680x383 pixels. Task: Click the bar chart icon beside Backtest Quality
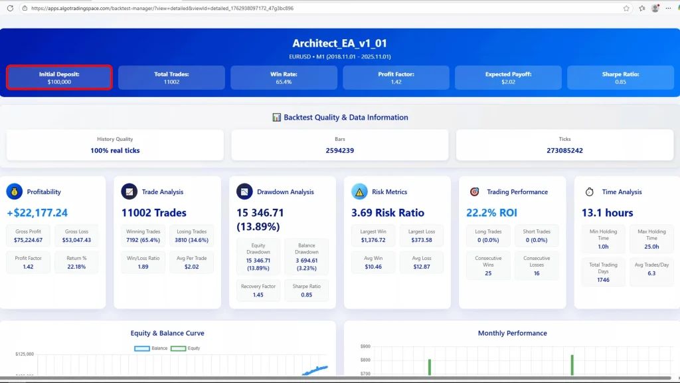[277, 118]
